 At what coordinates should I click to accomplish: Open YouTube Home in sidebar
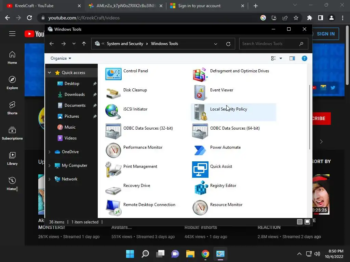(12, 58)
